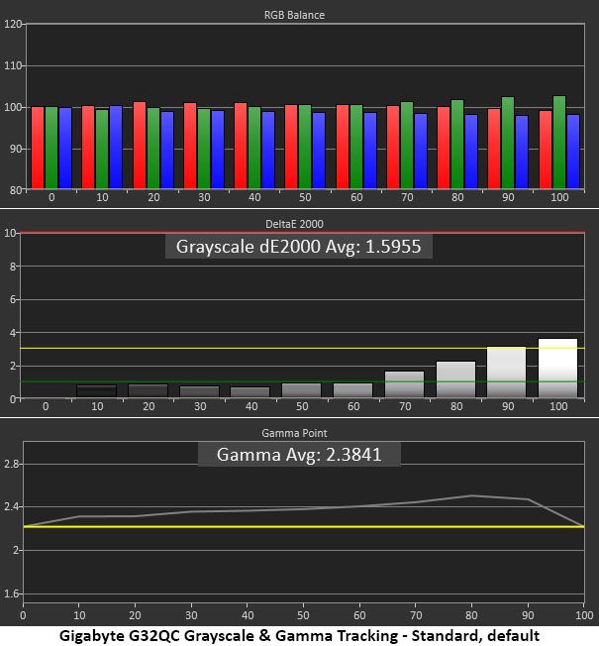Select the DeltaE bar at 70

pos(404,384)
